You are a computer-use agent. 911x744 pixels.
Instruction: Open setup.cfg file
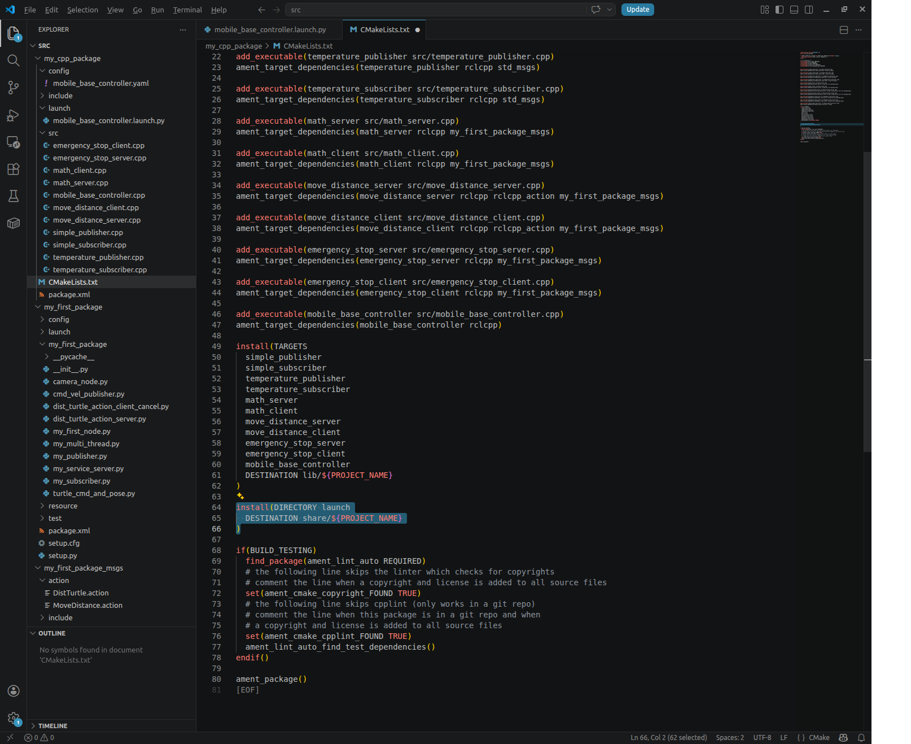pos(64,543)
